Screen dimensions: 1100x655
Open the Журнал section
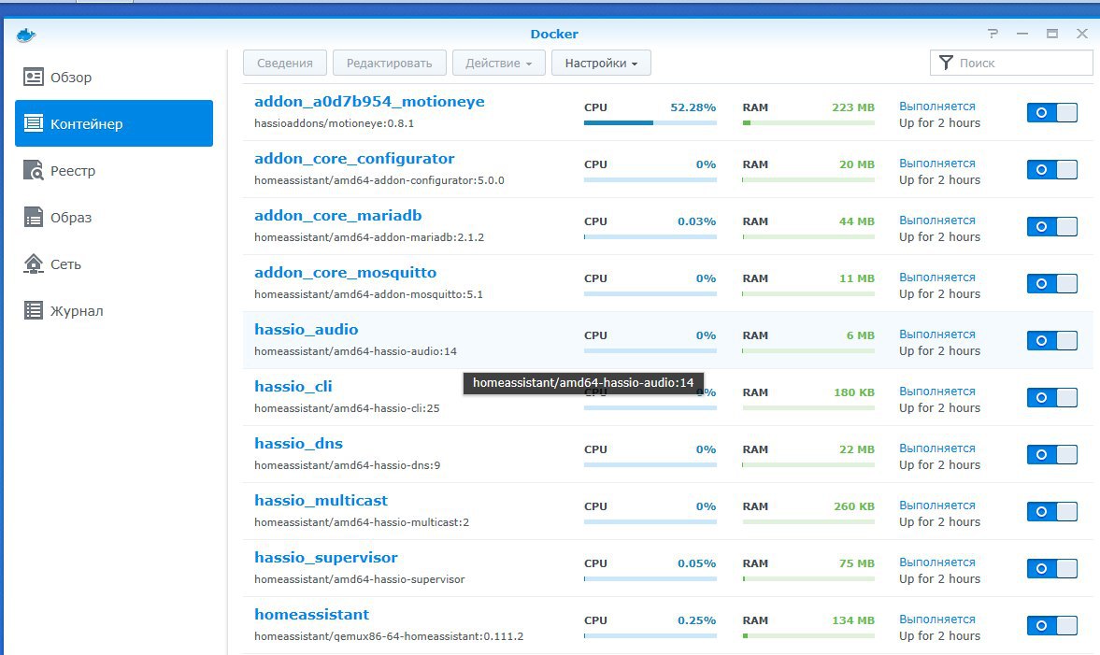(114, 310)
